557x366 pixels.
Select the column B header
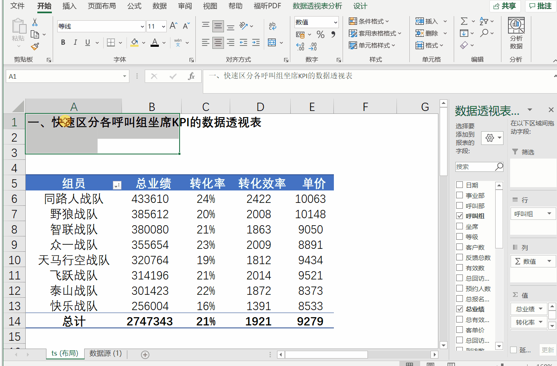[152, 107]
